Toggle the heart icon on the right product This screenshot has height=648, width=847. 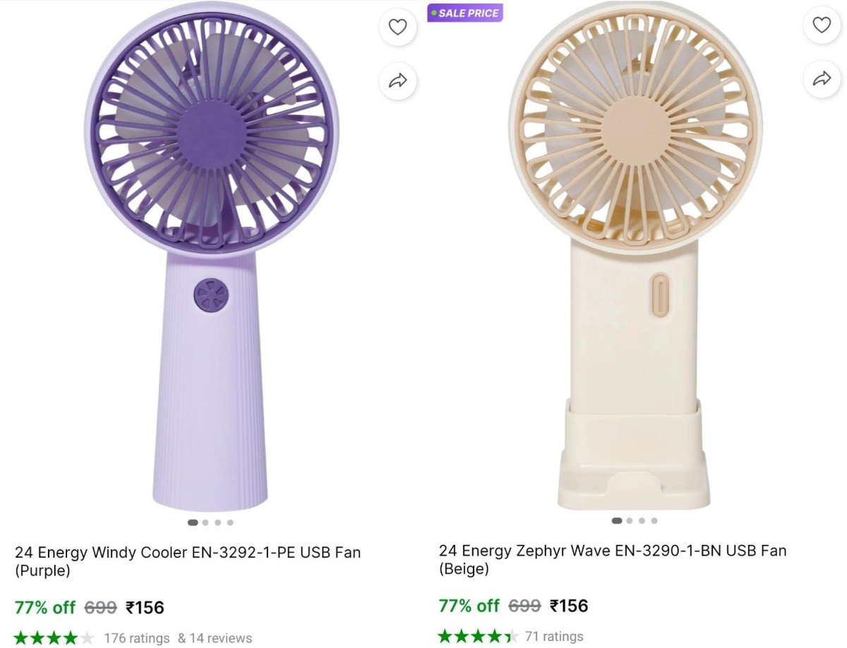821,27
